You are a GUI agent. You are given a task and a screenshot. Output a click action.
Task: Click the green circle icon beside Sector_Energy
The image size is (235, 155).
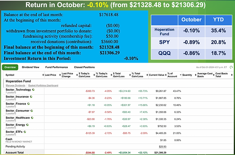click(27, 125)
